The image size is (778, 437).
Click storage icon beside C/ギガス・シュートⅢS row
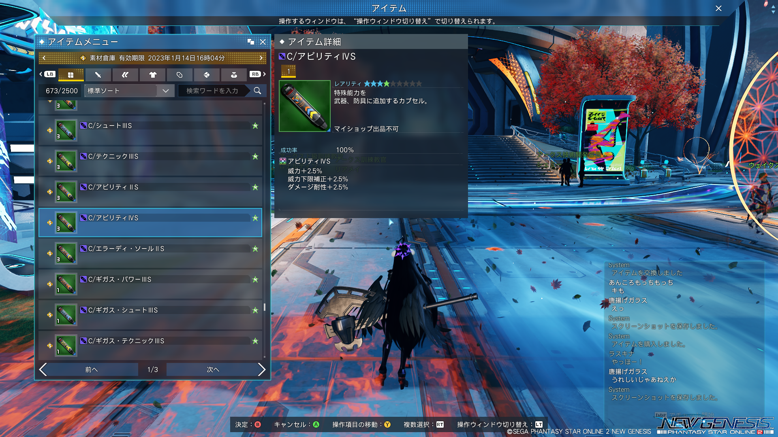[50, 315]
